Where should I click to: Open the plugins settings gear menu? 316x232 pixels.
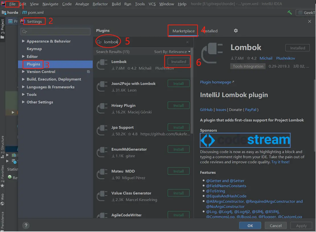[236, 30]
